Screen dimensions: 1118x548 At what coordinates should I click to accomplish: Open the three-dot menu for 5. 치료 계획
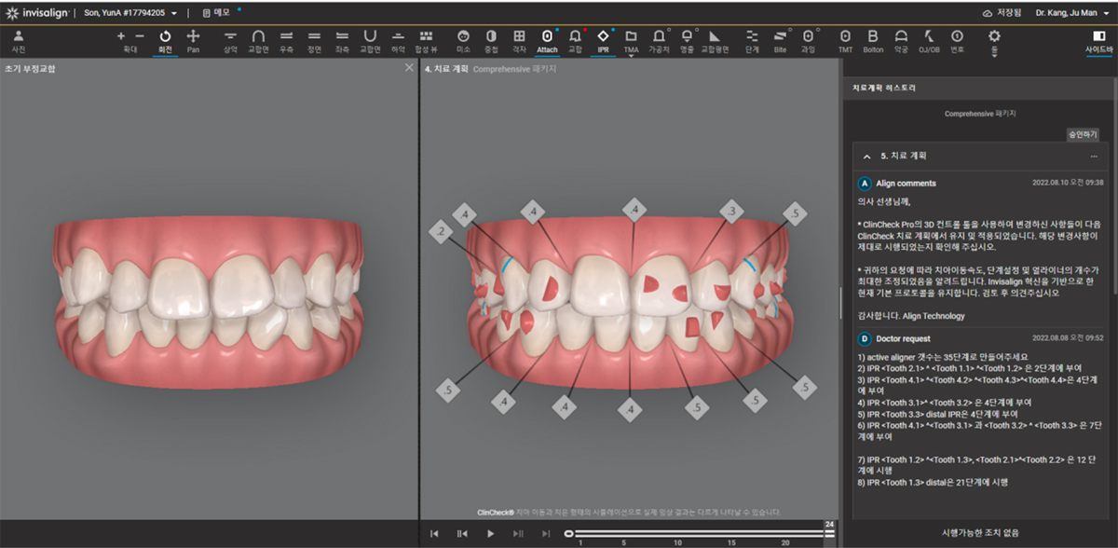pyautogui.click(x=1094, y=156)
